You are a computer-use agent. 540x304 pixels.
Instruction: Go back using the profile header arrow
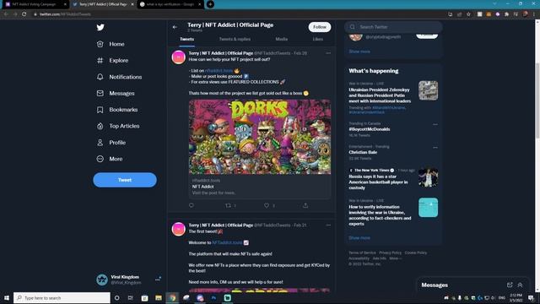tap(175, 27)
